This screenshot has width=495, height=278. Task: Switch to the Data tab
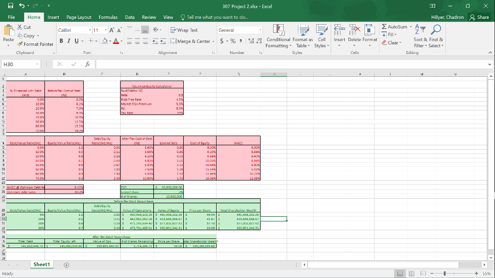tap(130, 17)
